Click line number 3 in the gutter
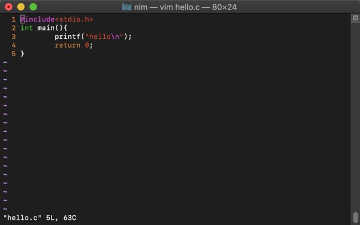Viewport: 360px width, 225px height. 14,37
